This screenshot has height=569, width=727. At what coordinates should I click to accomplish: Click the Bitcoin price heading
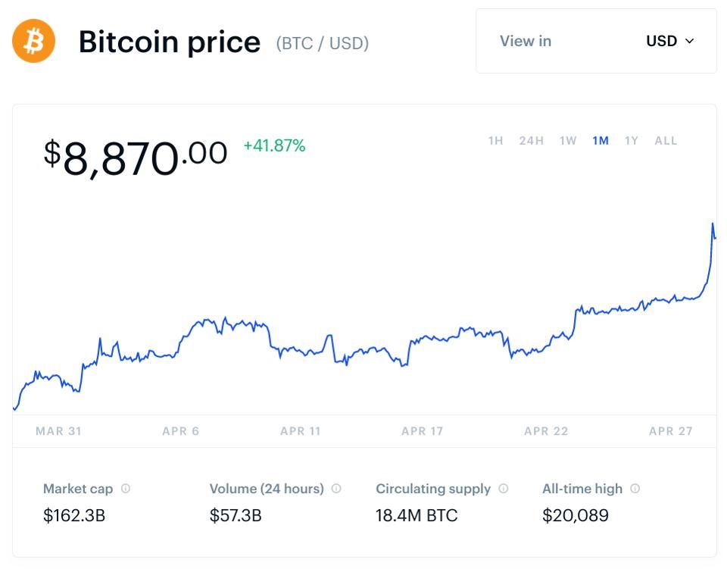click(170, 42)
